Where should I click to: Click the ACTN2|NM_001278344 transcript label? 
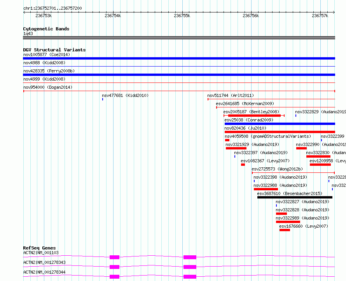pyautogui.click(x=44, y=272)
